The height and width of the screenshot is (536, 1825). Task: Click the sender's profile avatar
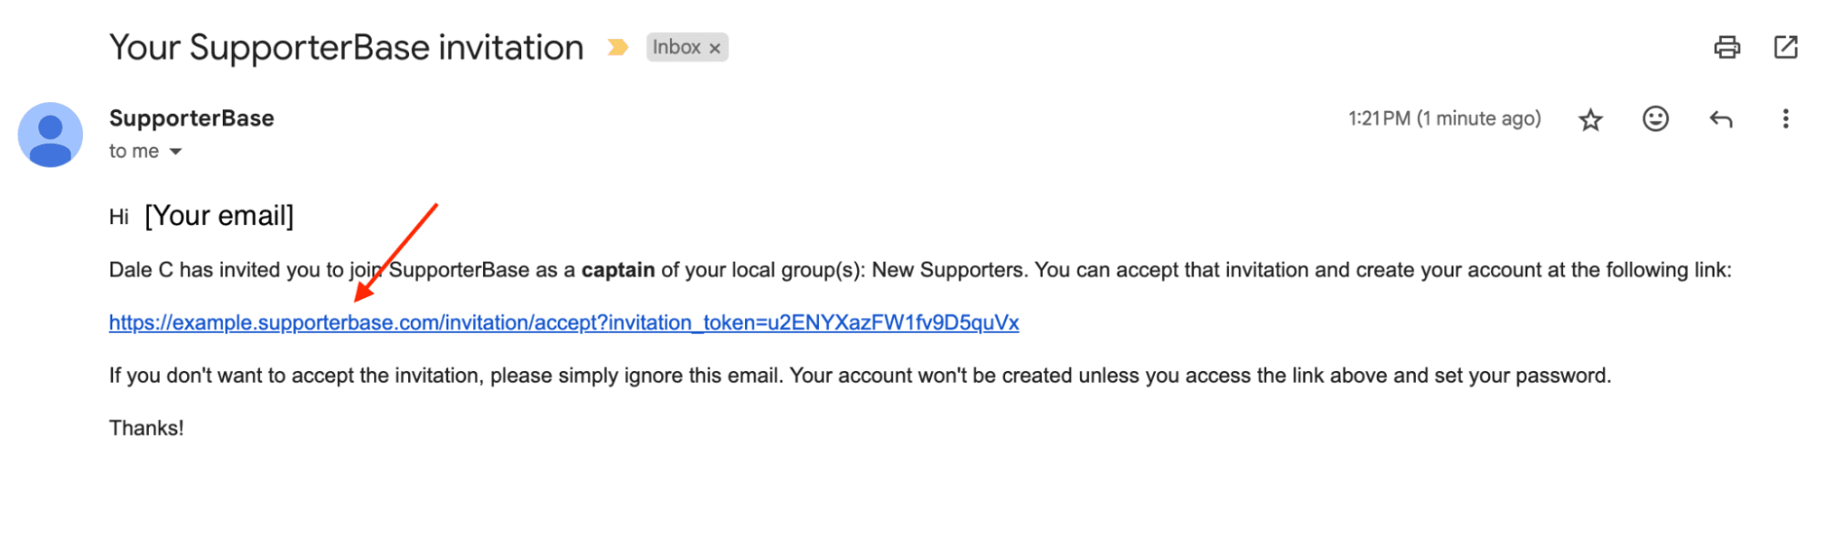(x=50, y=135)
